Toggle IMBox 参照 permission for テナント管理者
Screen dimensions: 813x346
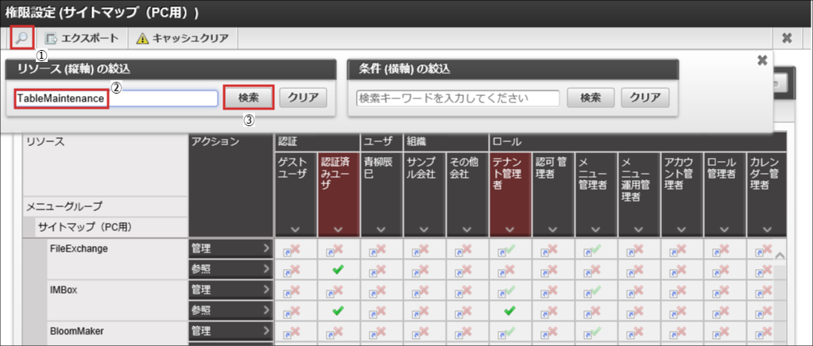point(510,310)
